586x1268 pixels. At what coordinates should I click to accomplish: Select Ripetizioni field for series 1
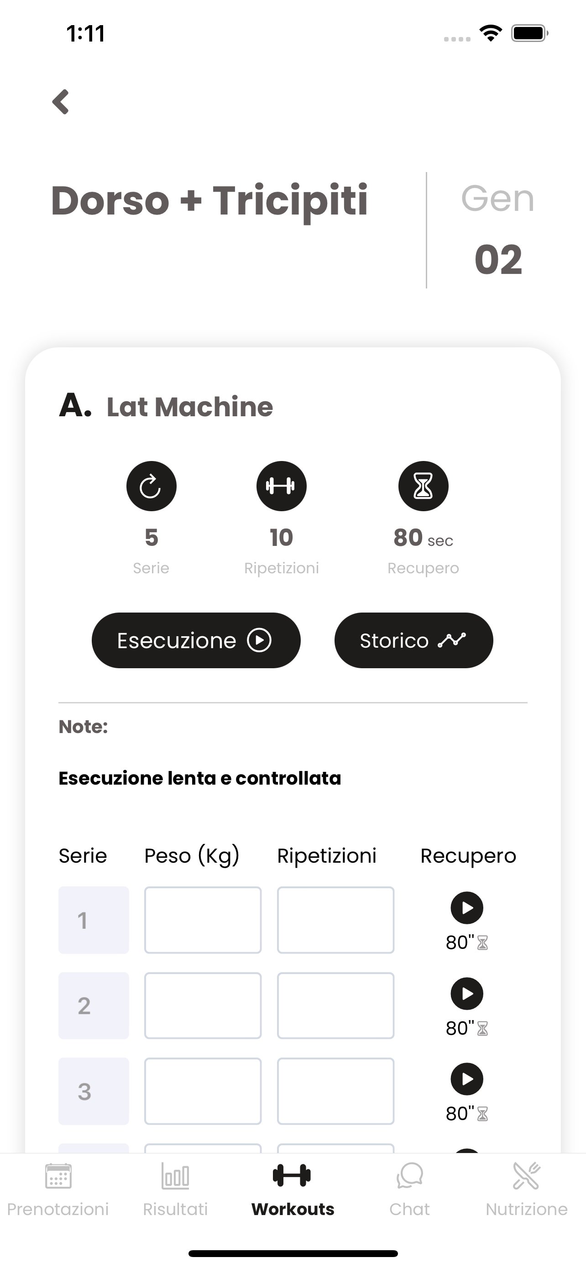pos(335,920)
